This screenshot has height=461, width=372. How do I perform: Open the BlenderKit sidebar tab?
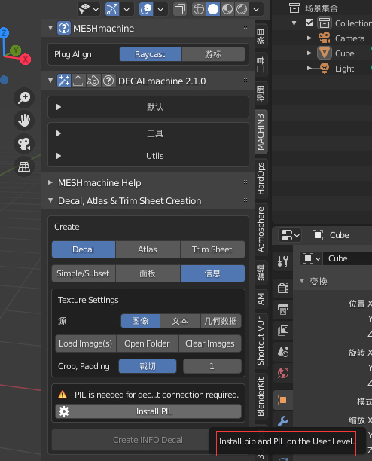point(261,397)
